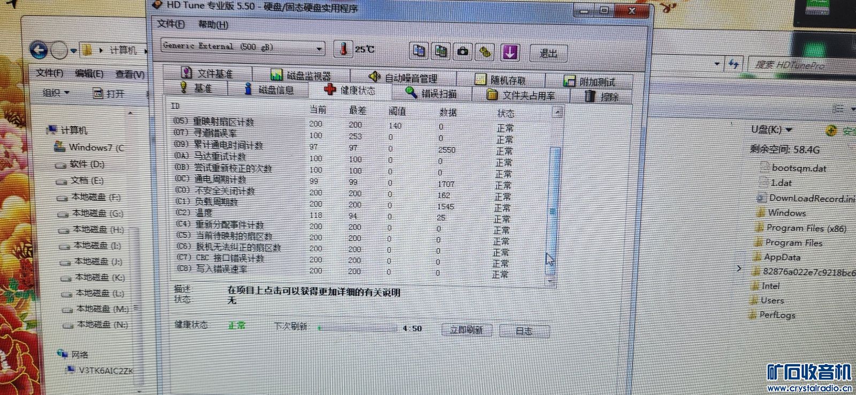
Task: Open the PerfLogs folder
Action: 772,315
